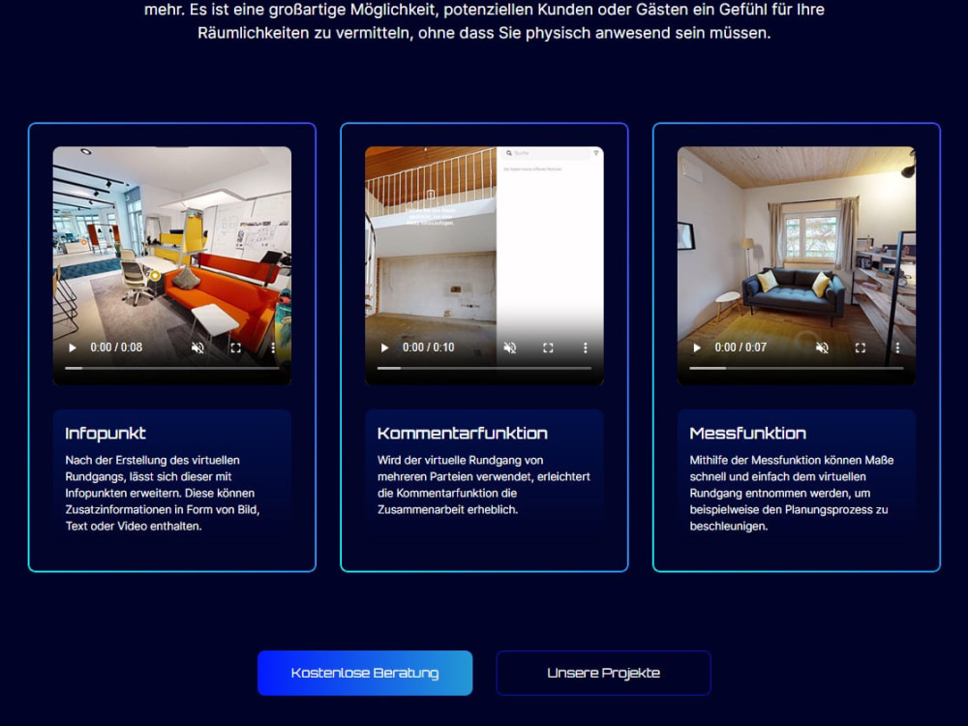Select the Infopunkt heading
Viewport: 968px width, 726px height.
[106, 434]
